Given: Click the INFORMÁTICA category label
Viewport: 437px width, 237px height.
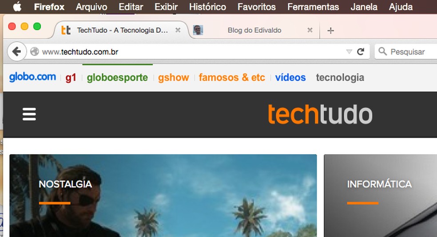Looking at the screenshot, I should 379,184.
